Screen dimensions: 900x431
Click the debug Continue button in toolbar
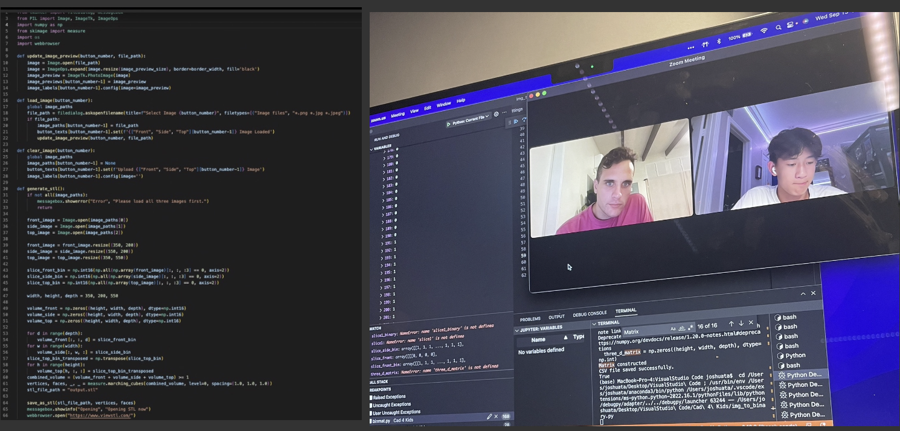pos(516,121)
